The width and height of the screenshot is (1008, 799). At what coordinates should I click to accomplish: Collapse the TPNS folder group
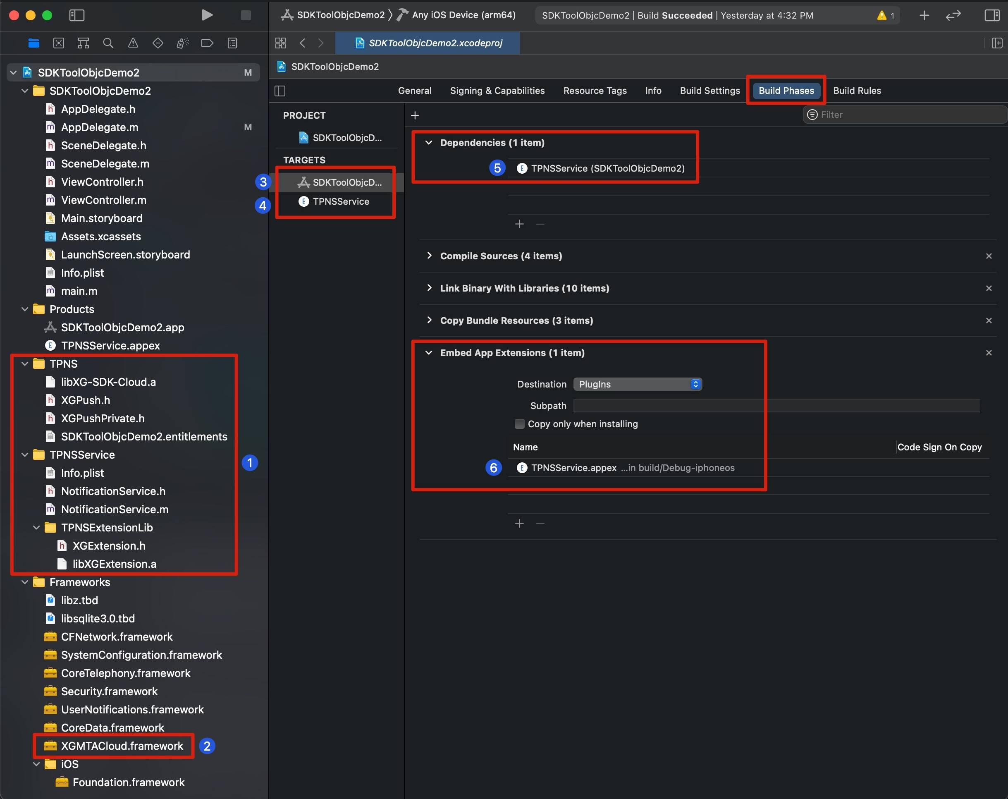pyautogui.click(x=25, y=364)
